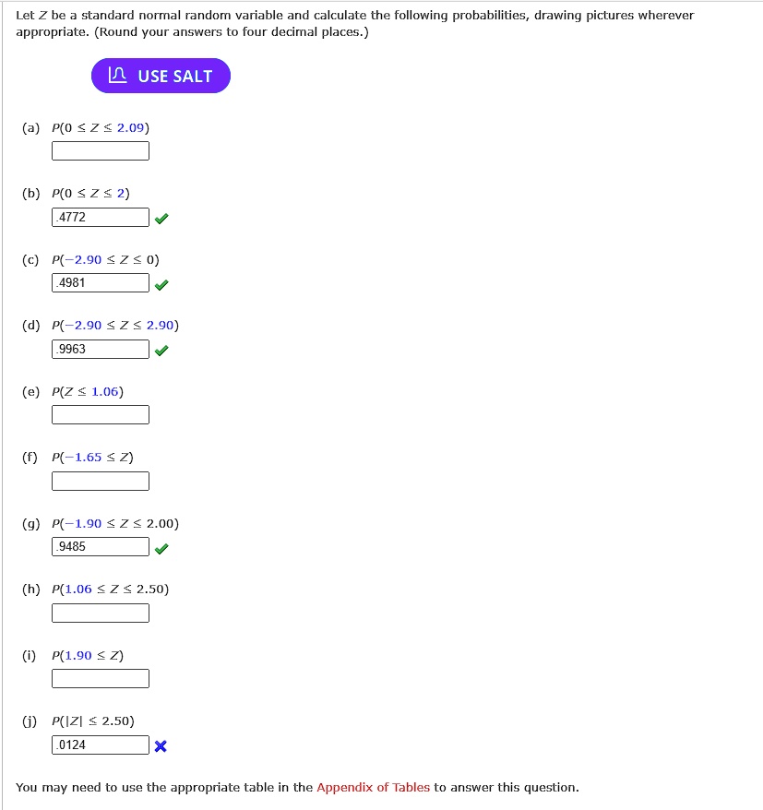Screen dimensions: 763x810
Task: Click the answer field for P(Z ≤ 1.06)
Action: 101,414
